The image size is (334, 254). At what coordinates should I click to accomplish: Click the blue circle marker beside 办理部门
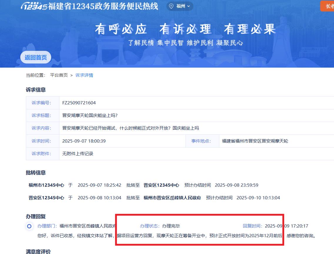click(x=29, y=226)
